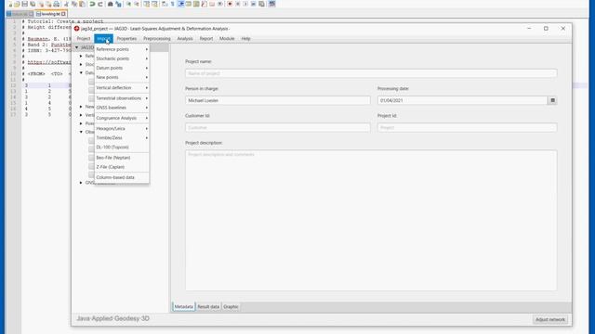Expand the GNSS tree node arrow
This screenshot has width=595, height=334.
tap(81, 183)
